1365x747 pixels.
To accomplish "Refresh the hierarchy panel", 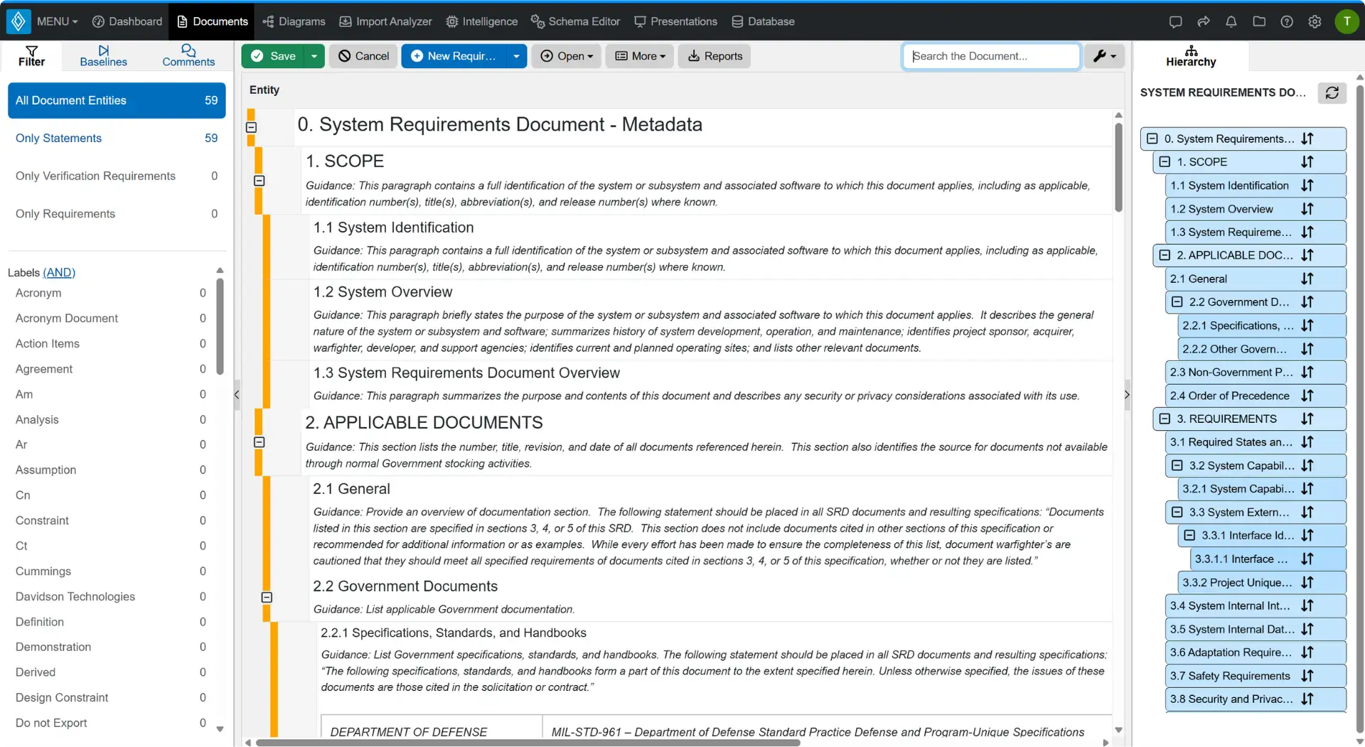I will click(x=1332, y=92).
